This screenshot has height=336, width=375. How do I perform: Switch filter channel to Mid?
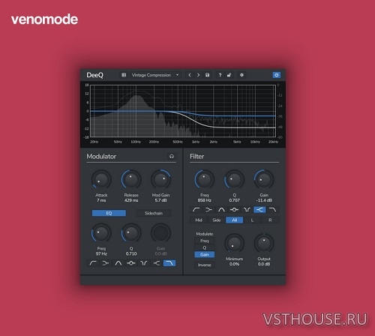(199, 220)
